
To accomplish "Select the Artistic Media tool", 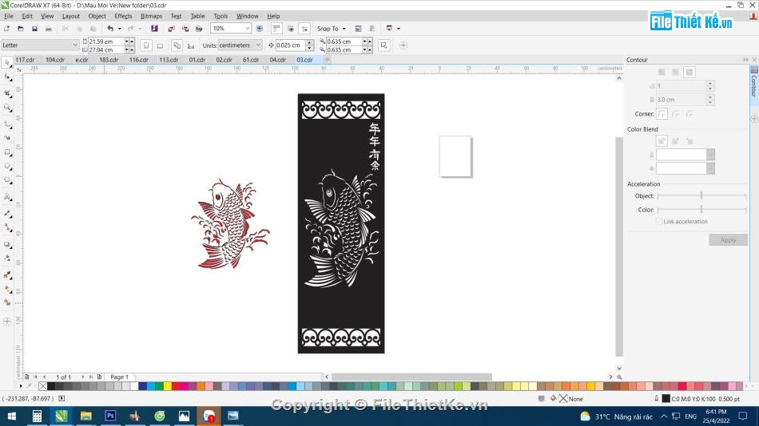I will pyautogui.click(x=7, y=138).
